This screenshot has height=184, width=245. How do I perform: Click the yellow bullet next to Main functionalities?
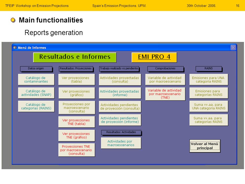pos(13,20)
